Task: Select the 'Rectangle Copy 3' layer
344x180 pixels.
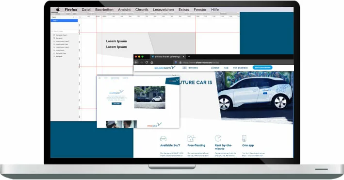Action: pos(61,35)
